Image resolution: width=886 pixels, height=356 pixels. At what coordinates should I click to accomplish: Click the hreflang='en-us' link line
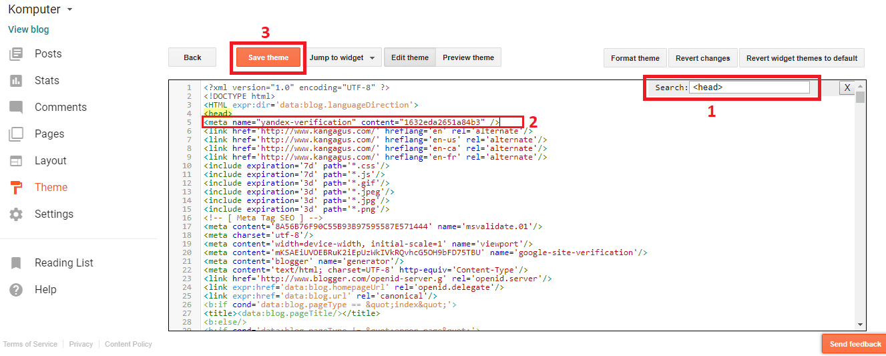375,140
